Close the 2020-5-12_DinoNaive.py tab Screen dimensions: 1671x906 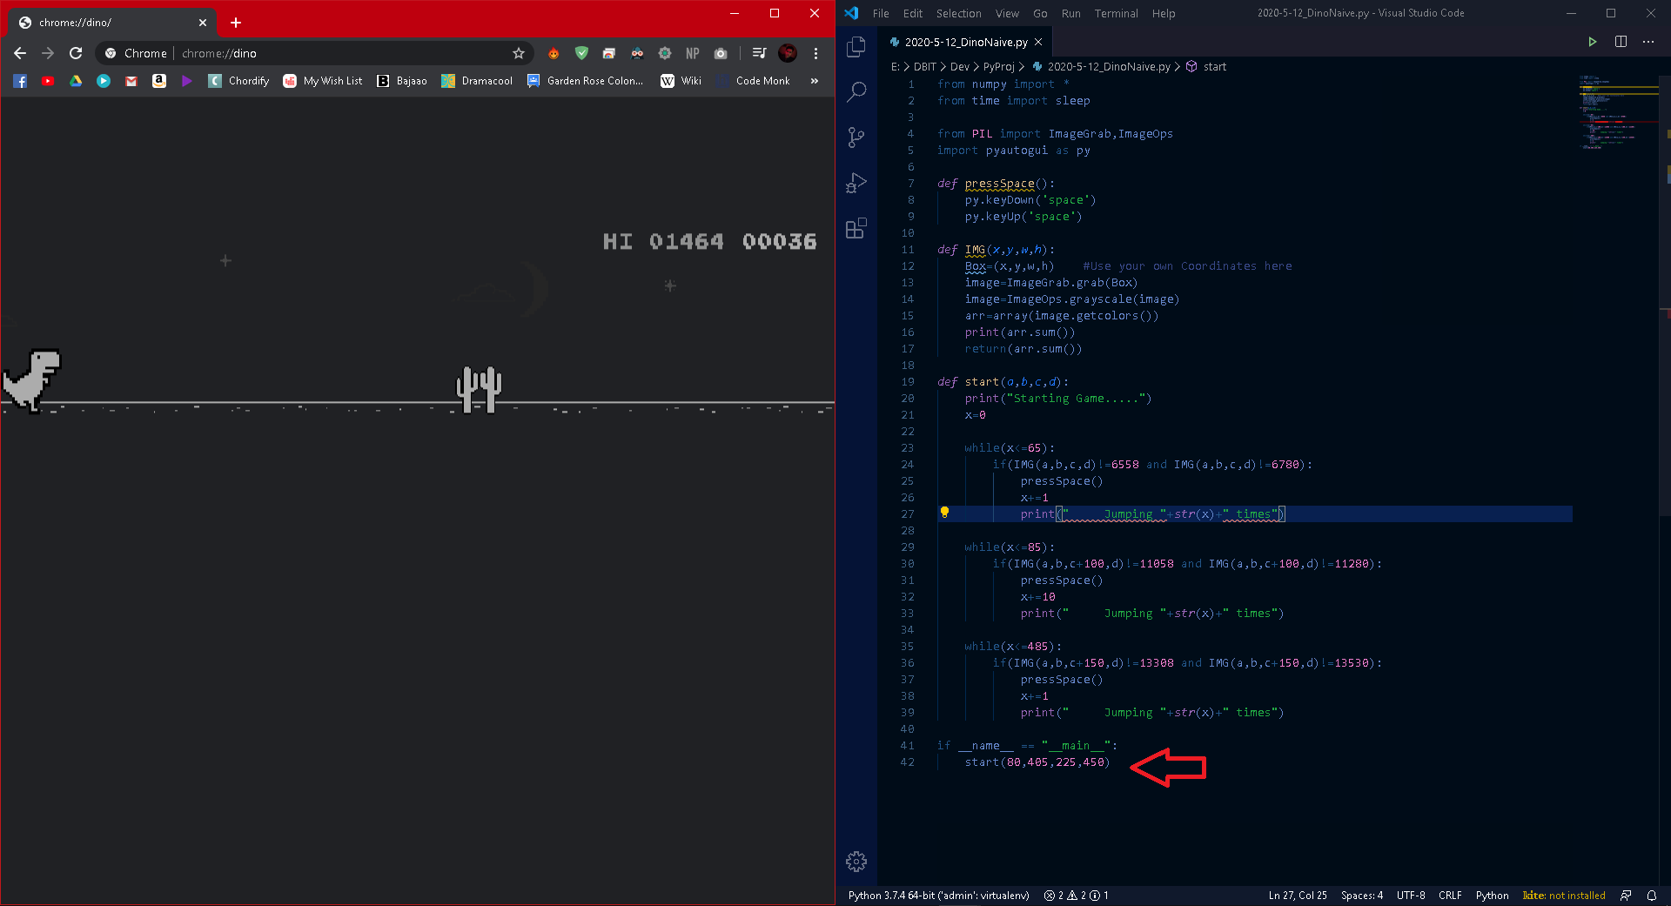pyautogui.click(x=1038, y=42)
